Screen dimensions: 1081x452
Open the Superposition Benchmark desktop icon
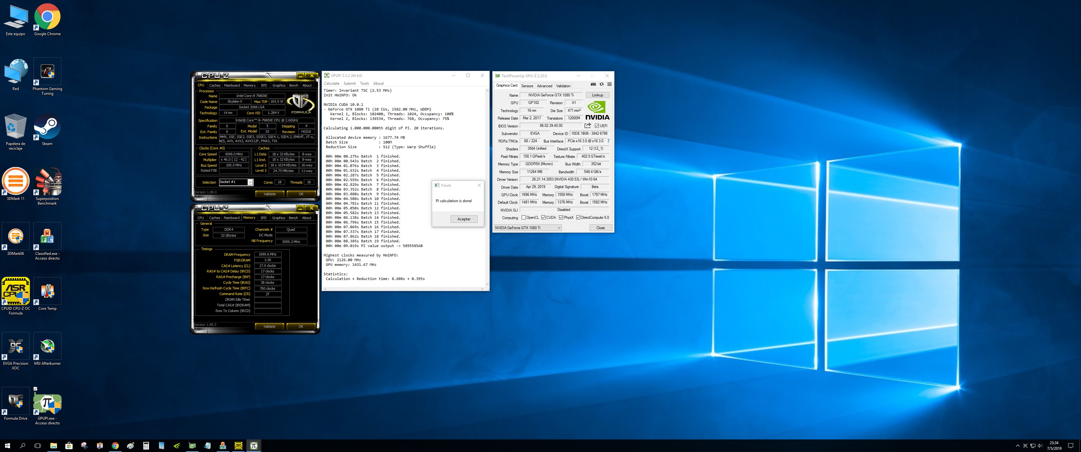tap(47, 186)
